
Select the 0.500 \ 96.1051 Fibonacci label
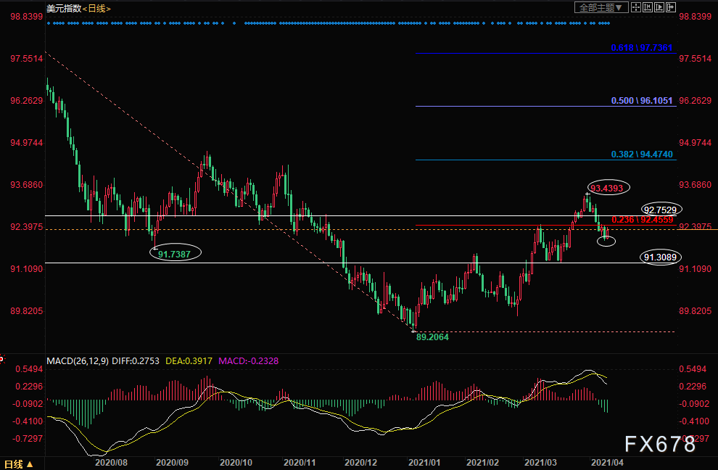641,100
